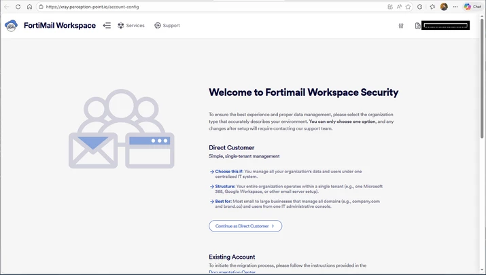The height and width of the screenshot is (275, 486).
Task: Open the read aloud icon
Action: point(399,7)
